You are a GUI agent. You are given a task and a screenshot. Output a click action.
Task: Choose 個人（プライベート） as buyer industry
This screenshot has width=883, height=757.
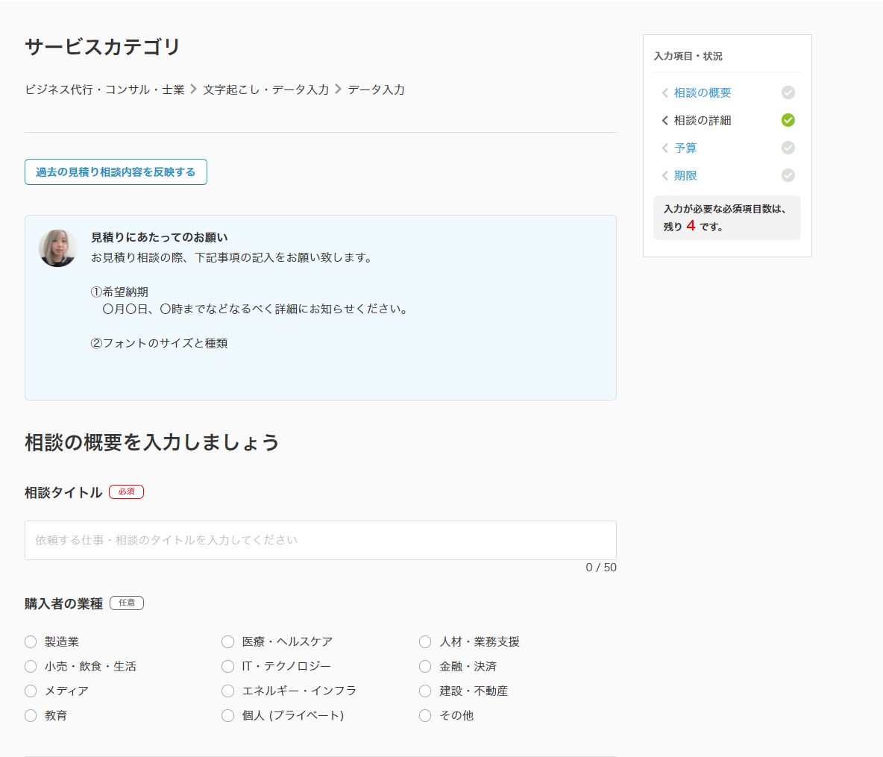click(227, 715)
